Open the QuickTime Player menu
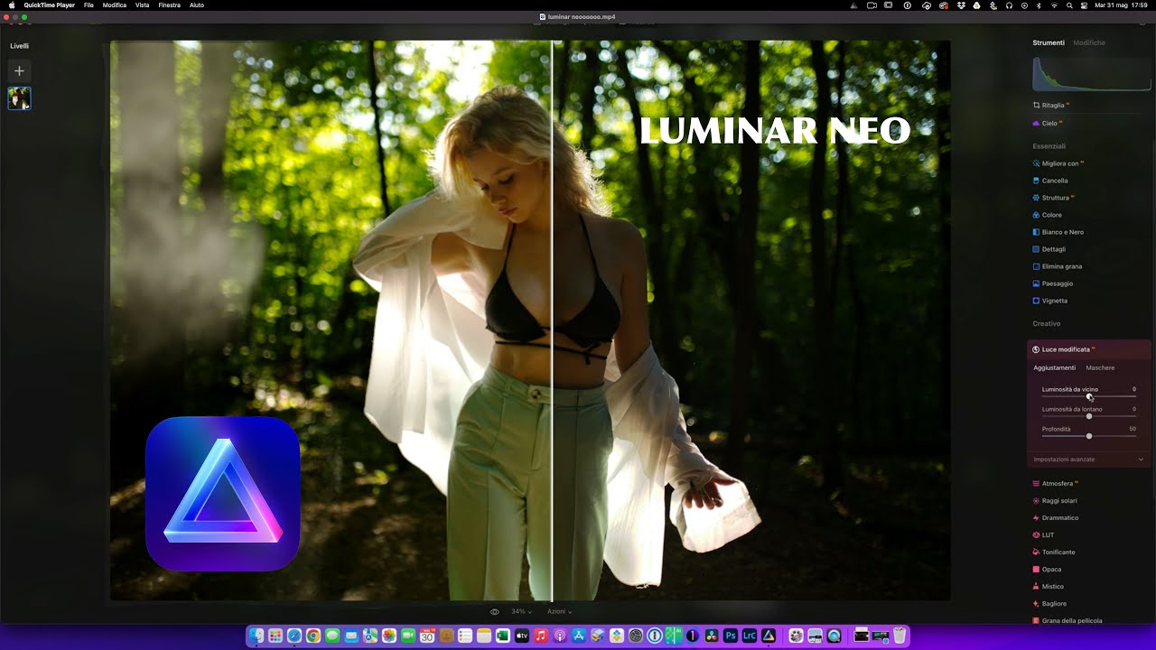 (x=49, y=5)
